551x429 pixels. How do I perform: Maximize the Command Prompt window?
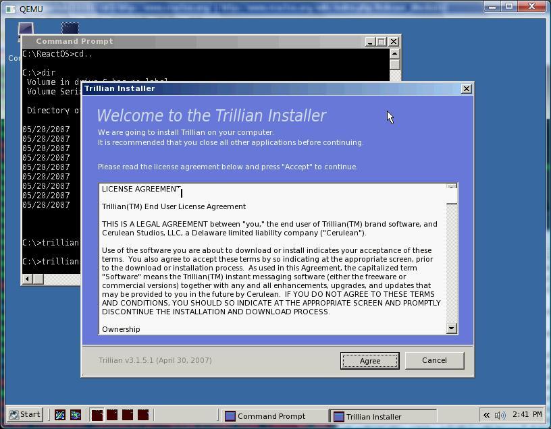(381, 41)
